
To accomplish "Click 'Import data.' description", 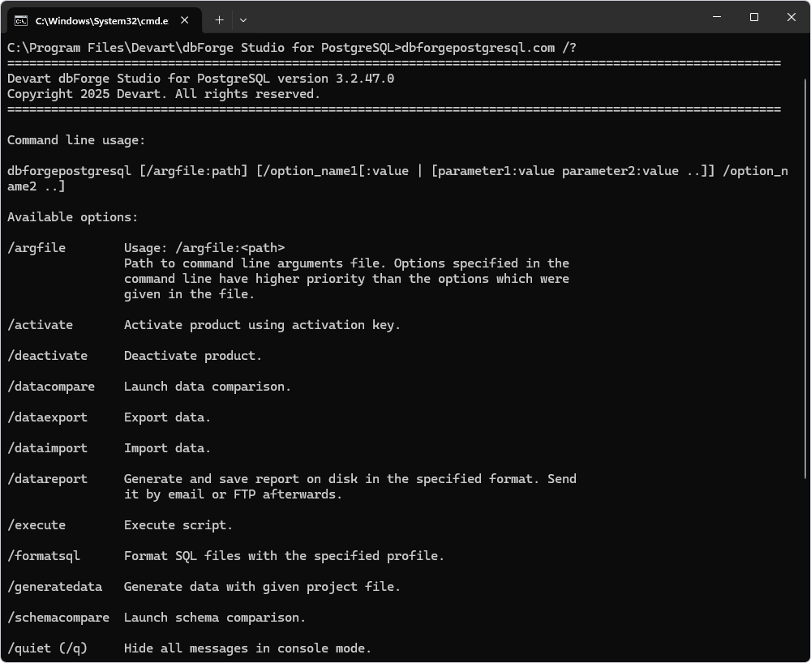I will (168, 448).
